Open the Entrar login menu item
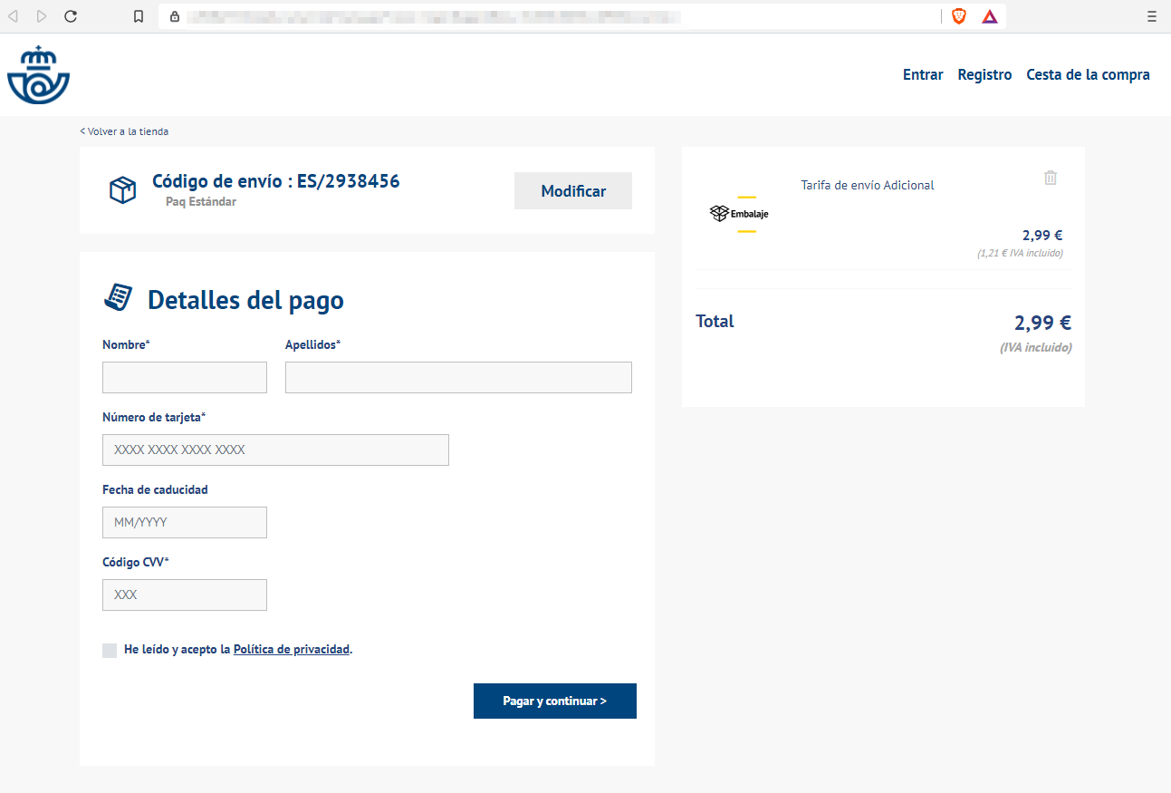The image size is (1171, 793). click(x=923, y=75)
